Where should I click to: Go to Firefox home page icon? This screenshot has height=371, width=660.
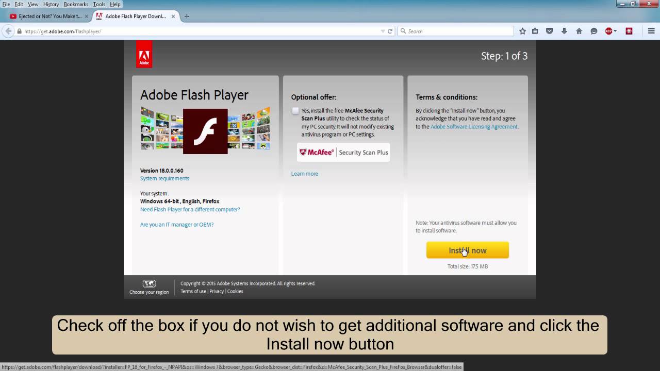579,31
